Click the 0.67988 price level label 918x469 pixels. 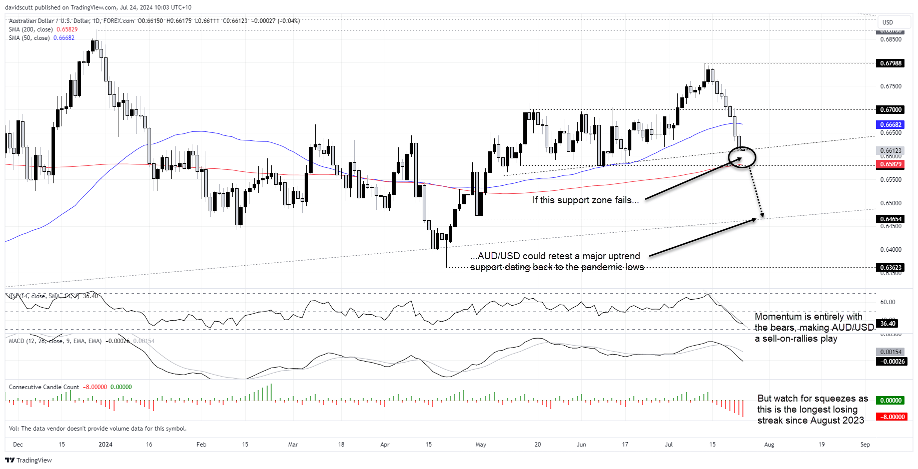click(x=890, y=63)
